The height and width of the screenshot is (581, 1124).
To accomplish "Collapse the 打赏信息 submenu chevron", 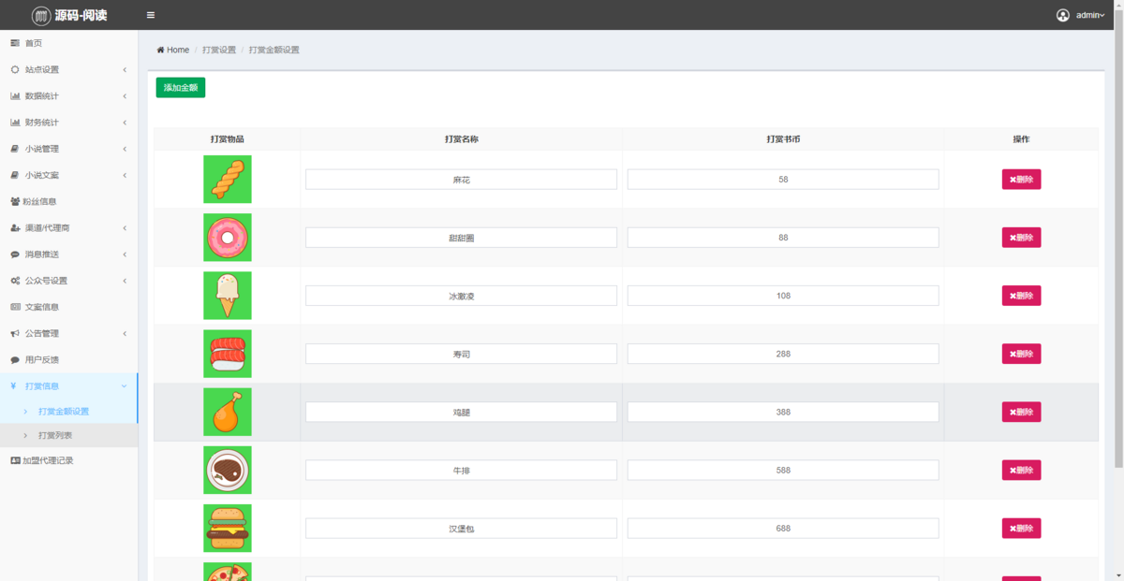I will pyautogui.click(x=125, y=385).
